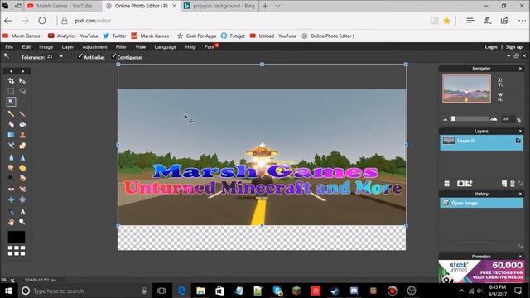The height and width of the screenshot is (298, 530).
Task: Click the color presets grid below swatch
Action: point(17,251)
